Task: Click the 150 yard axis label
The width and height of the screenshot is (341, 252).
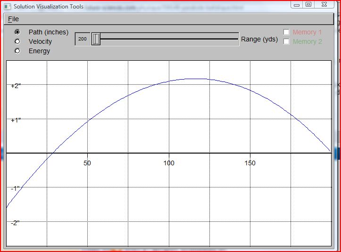Action: [x=250, y=163]
